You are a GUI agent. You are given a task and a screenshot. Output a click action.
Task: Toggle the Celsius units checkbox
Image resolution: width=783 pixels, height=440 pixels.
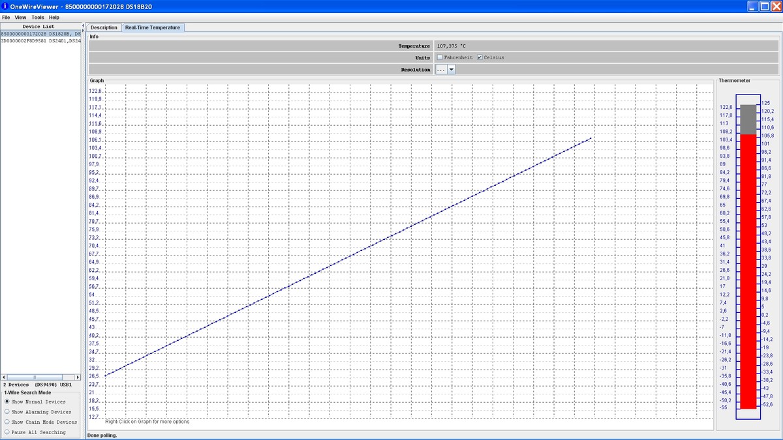point(480,57)
